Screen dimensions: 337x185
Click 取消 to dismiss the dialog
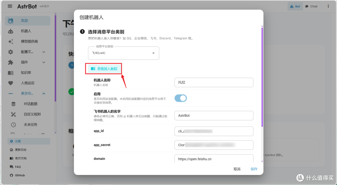(x=237, y=169)
